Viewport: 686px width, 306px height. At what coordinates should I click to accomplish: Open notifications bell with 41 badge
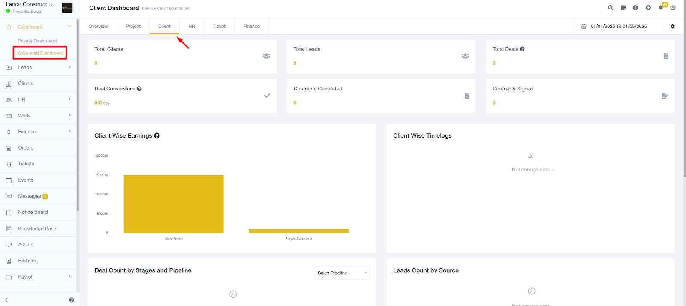point(661,8)
